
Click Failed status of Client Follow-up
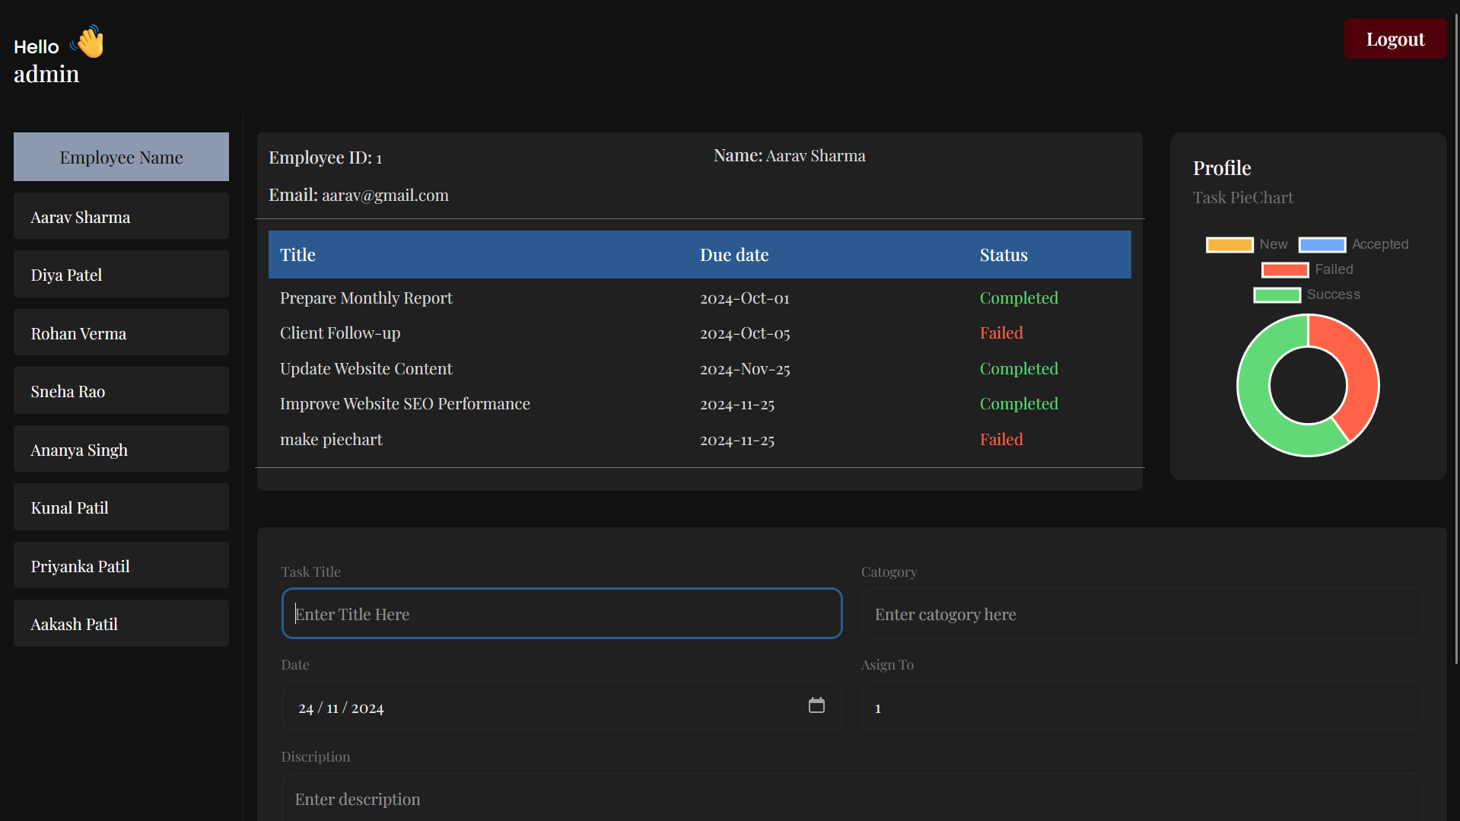[x=1001, y=333]
